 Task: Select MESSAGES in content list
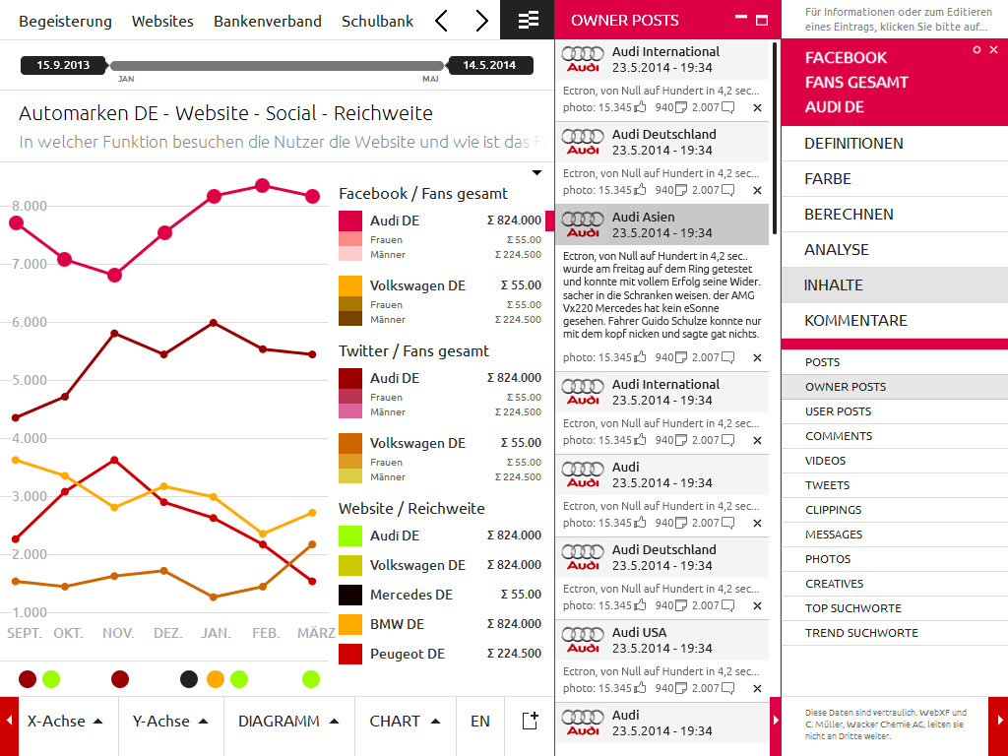[894, 535]
